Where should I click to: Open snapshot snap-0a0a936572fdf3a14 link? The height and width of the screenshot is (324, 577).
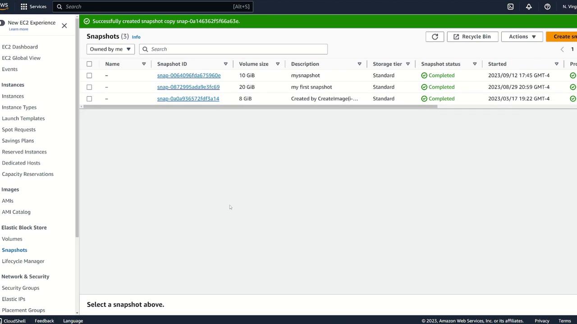pyautogui.click(x=188, y=99)
